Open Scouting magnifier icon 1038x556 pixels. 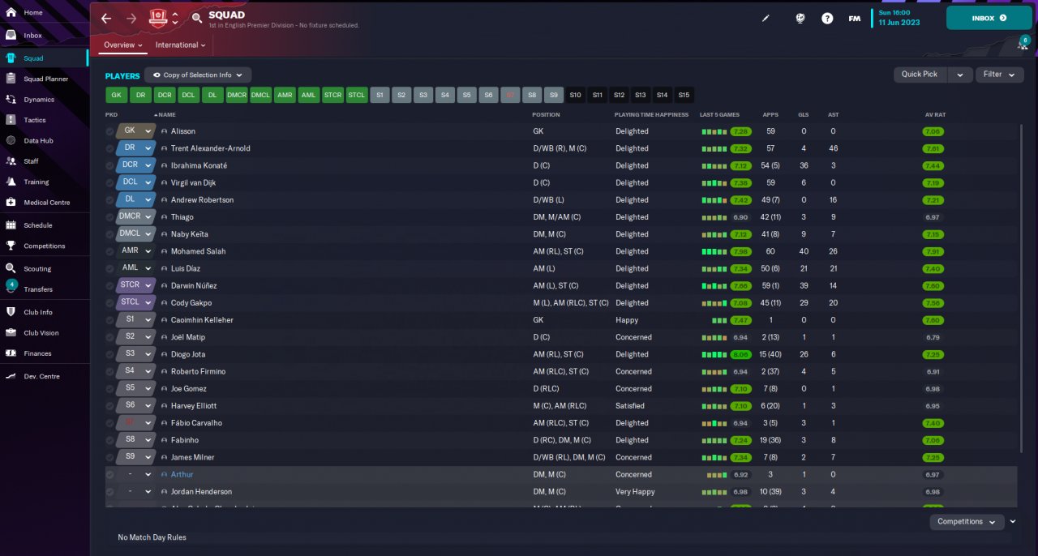(x=11, y=268)
